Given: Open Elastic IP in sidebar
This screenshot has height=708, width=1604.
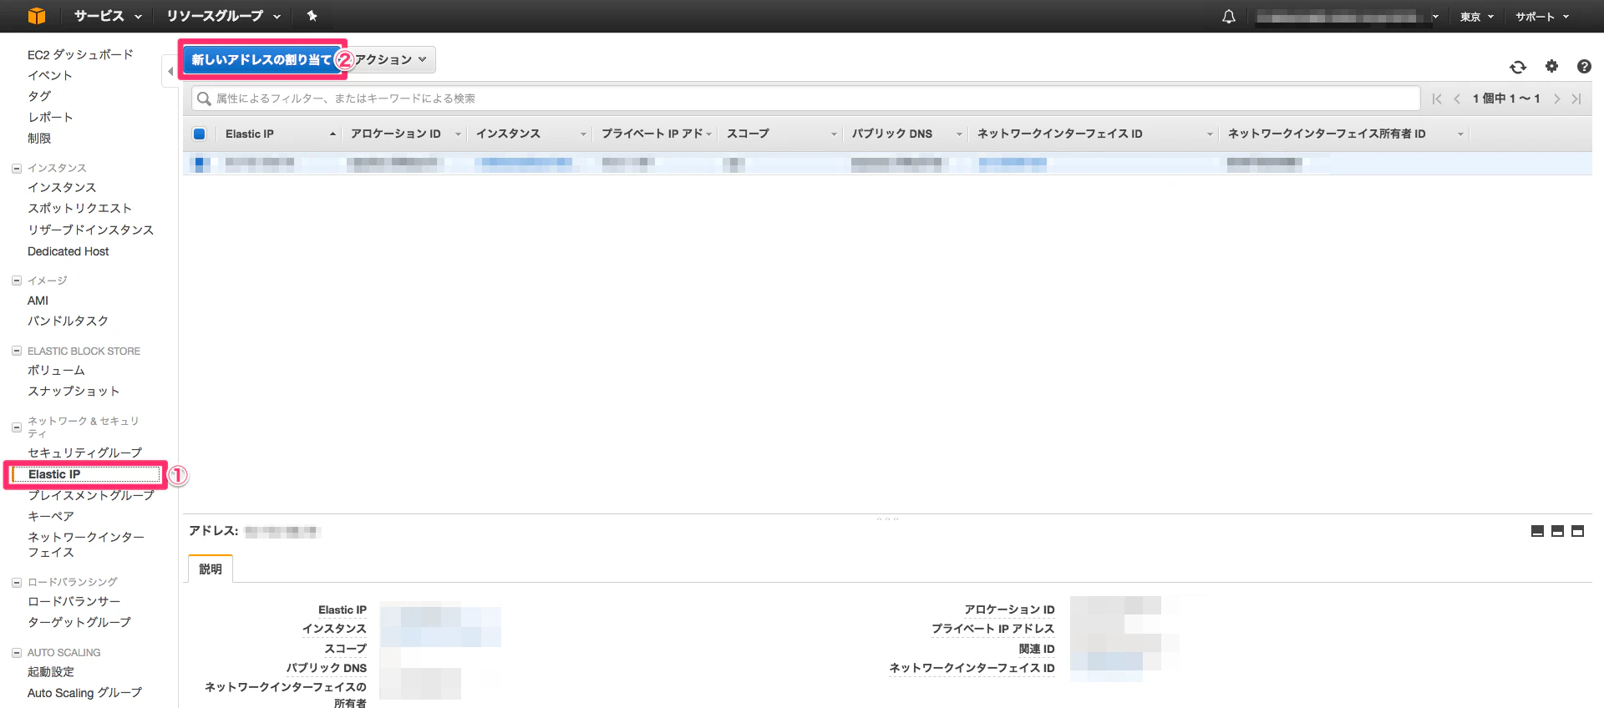Looking at the screenshot, I should click(54, 474).
